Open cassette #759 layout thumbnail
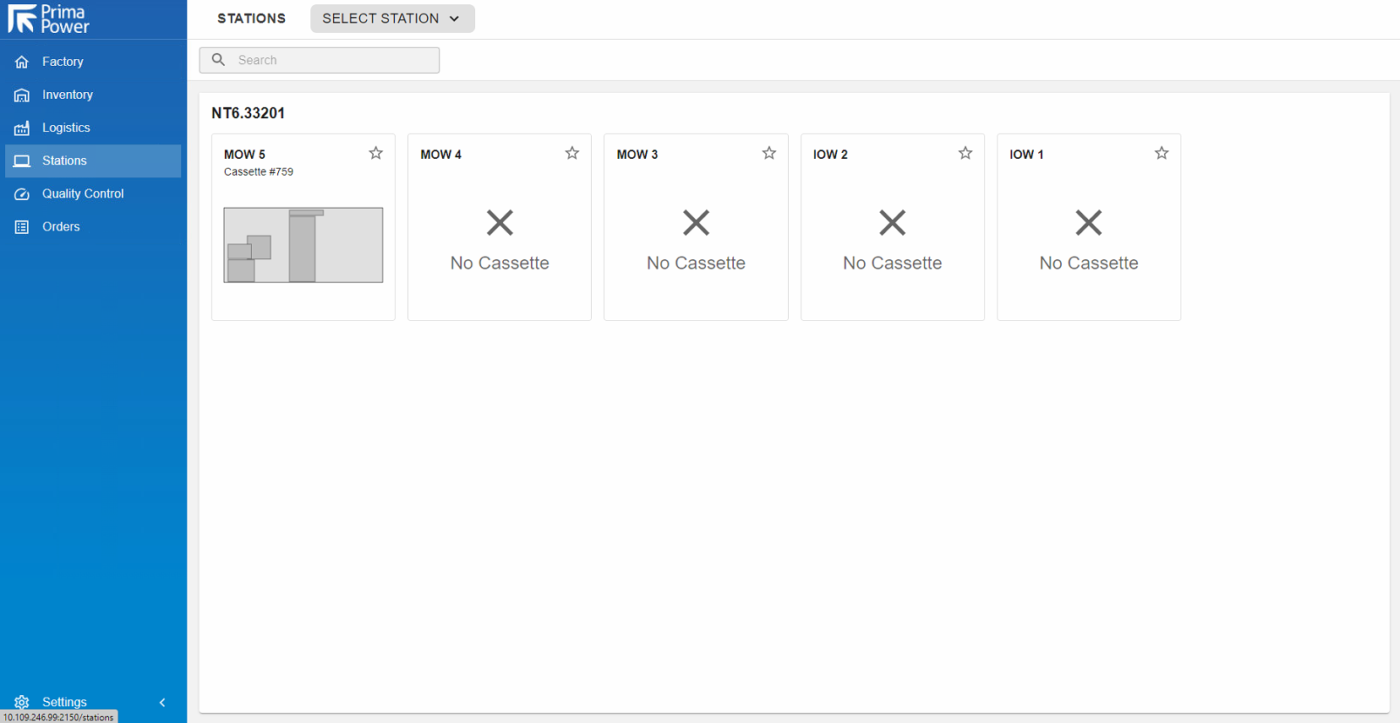The image size is (1400, 723). coord(303,245)
